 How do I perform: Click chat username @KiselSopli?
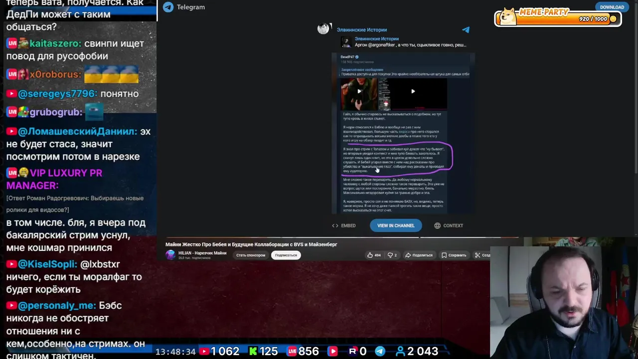(x=47, y=264)
